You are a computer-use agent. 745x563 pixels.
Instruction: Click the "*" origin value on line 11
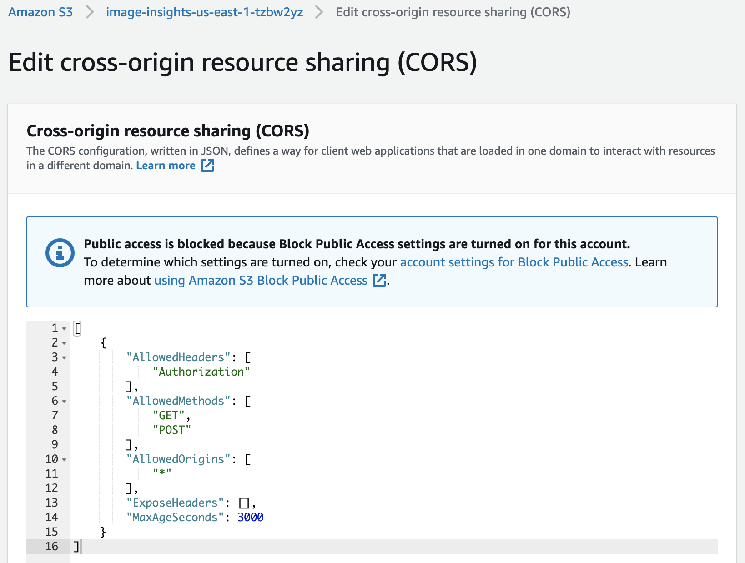(162, 473)
